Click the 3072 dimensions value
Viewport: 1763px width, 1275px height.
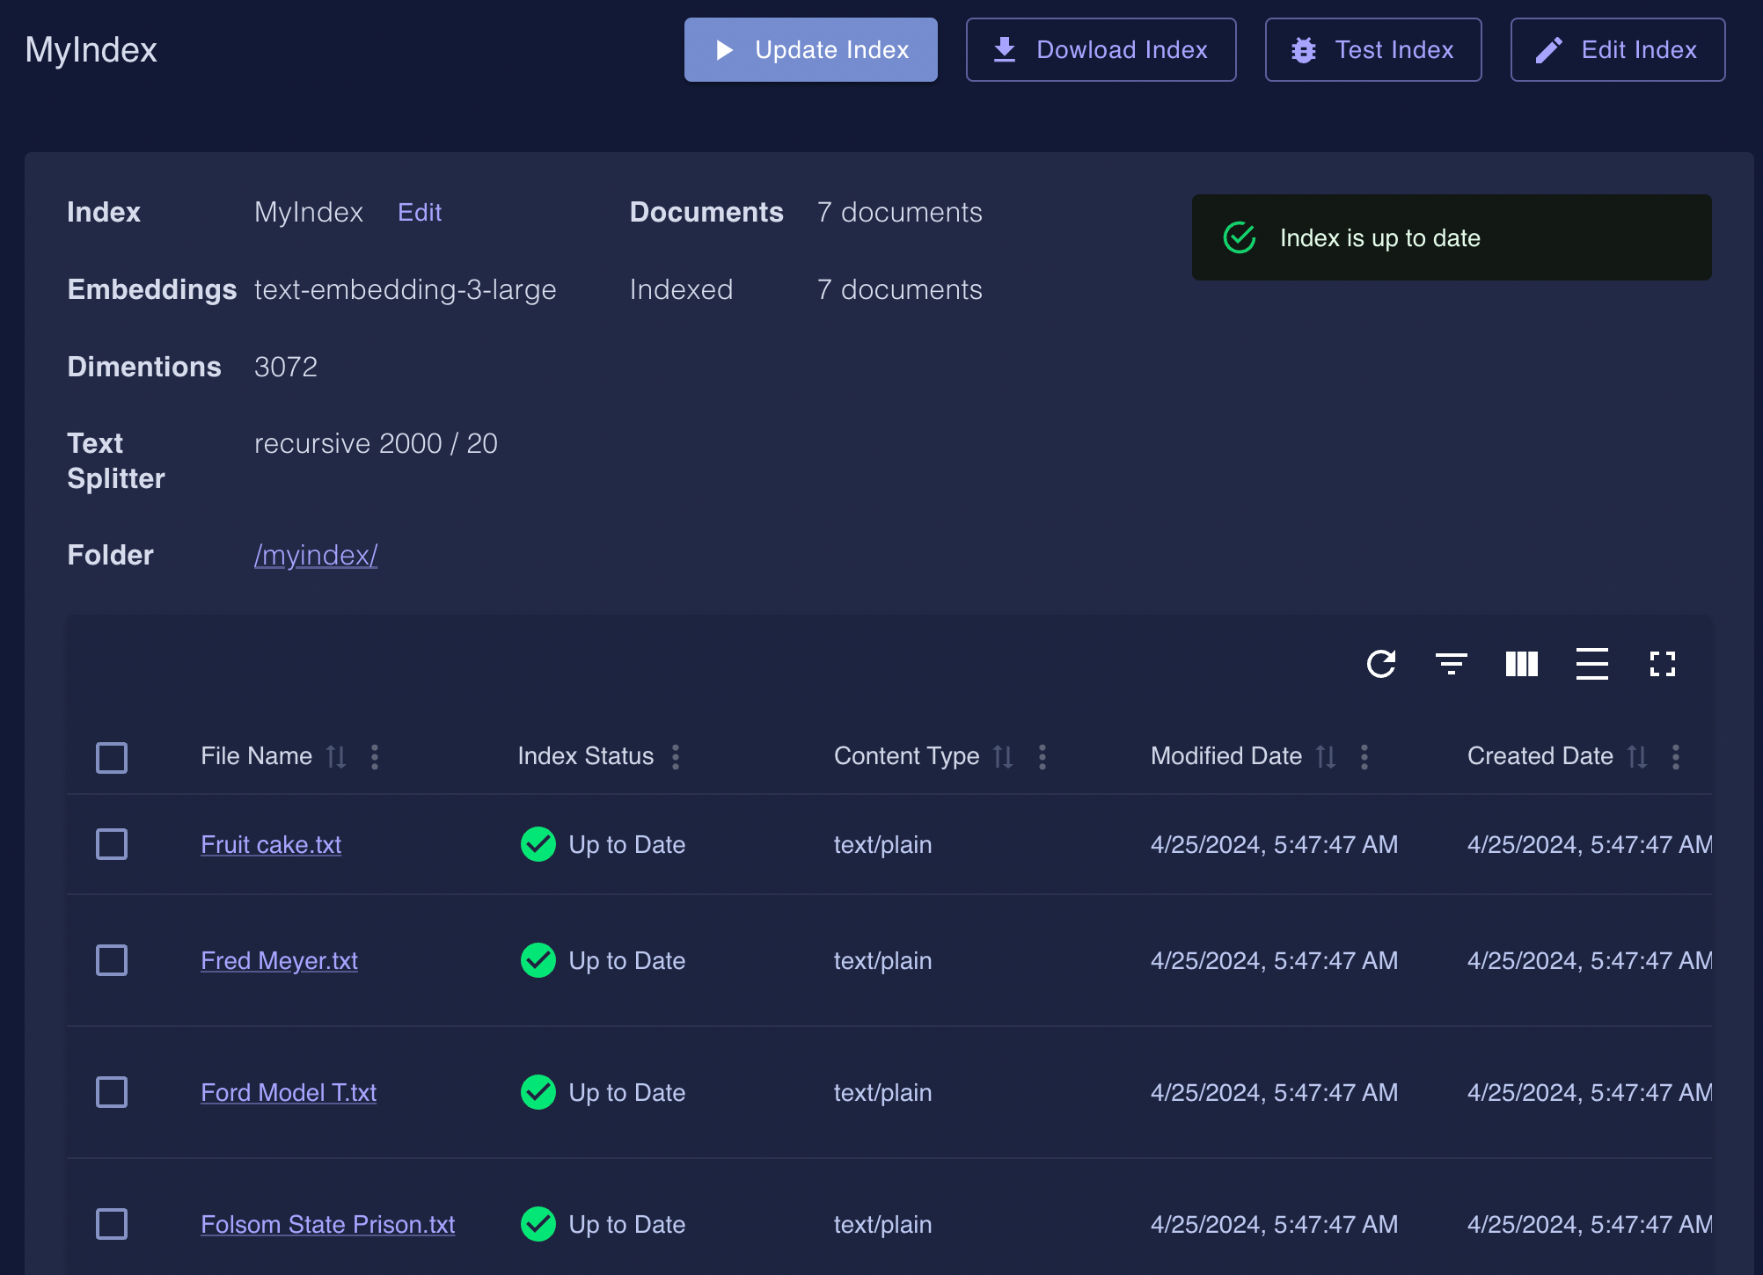pyautogui.click(x=286, y=367)
